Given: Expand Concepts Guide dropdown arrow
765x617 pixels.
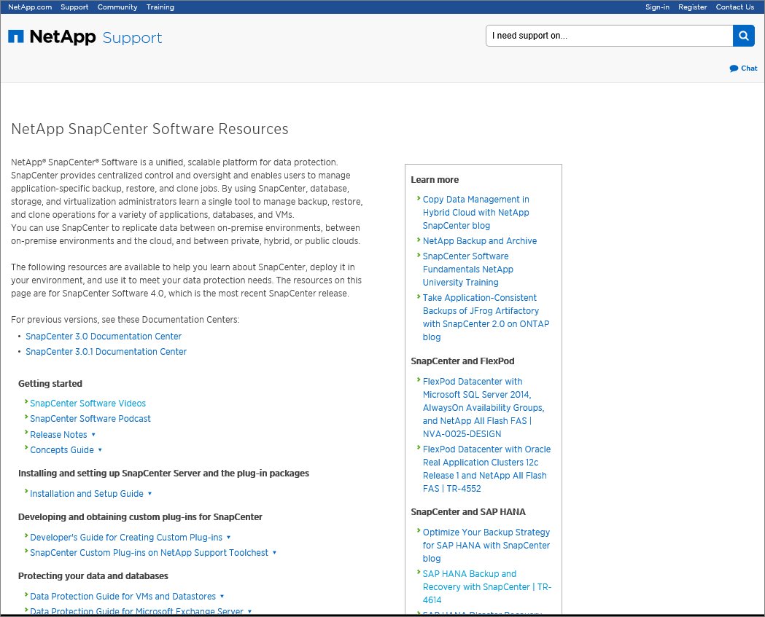Looking at the screenshot, I should (100, 450).
